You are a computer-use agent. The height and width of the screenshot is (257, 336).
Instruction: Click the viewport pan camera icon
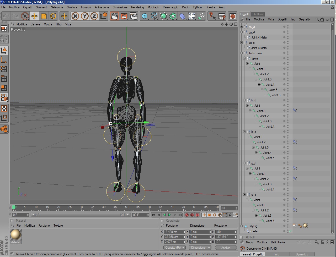pyautogui.click(x=222, y=24)
